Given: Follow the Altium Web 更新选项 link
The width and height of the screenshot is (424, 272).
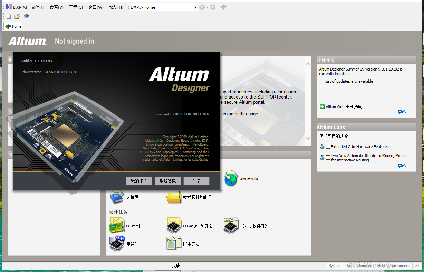Looking at the screenshot, I should [x=344, y=107].
